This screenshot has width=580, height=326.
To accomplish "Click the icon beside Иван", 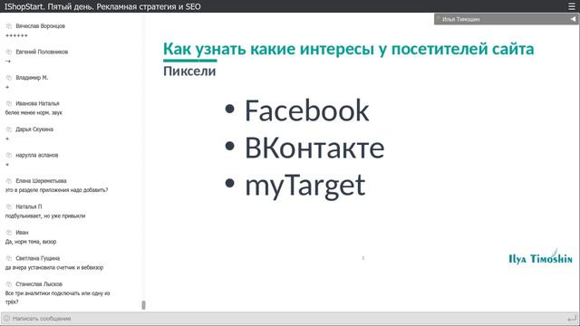I will (x=9, y=233).
